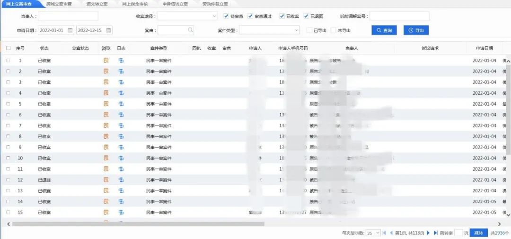511x239 pixels.
Task: Enable the 已导出 checkbox
Action: (x=309, y=30)
